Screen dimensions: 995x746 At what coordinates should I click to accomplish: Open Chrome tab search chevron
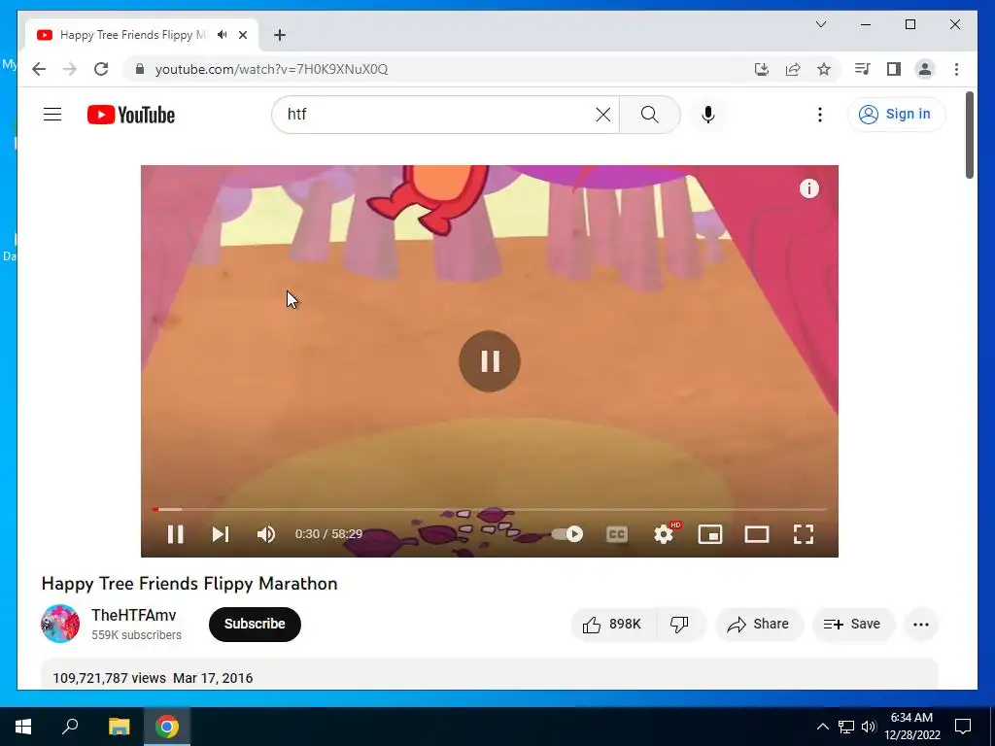pos(820,24)
